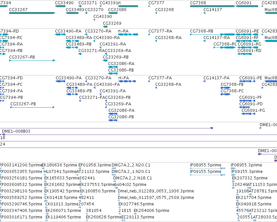
Task: Click gene label CG33268
Action: pyautogui.click(x=164, y=10)
